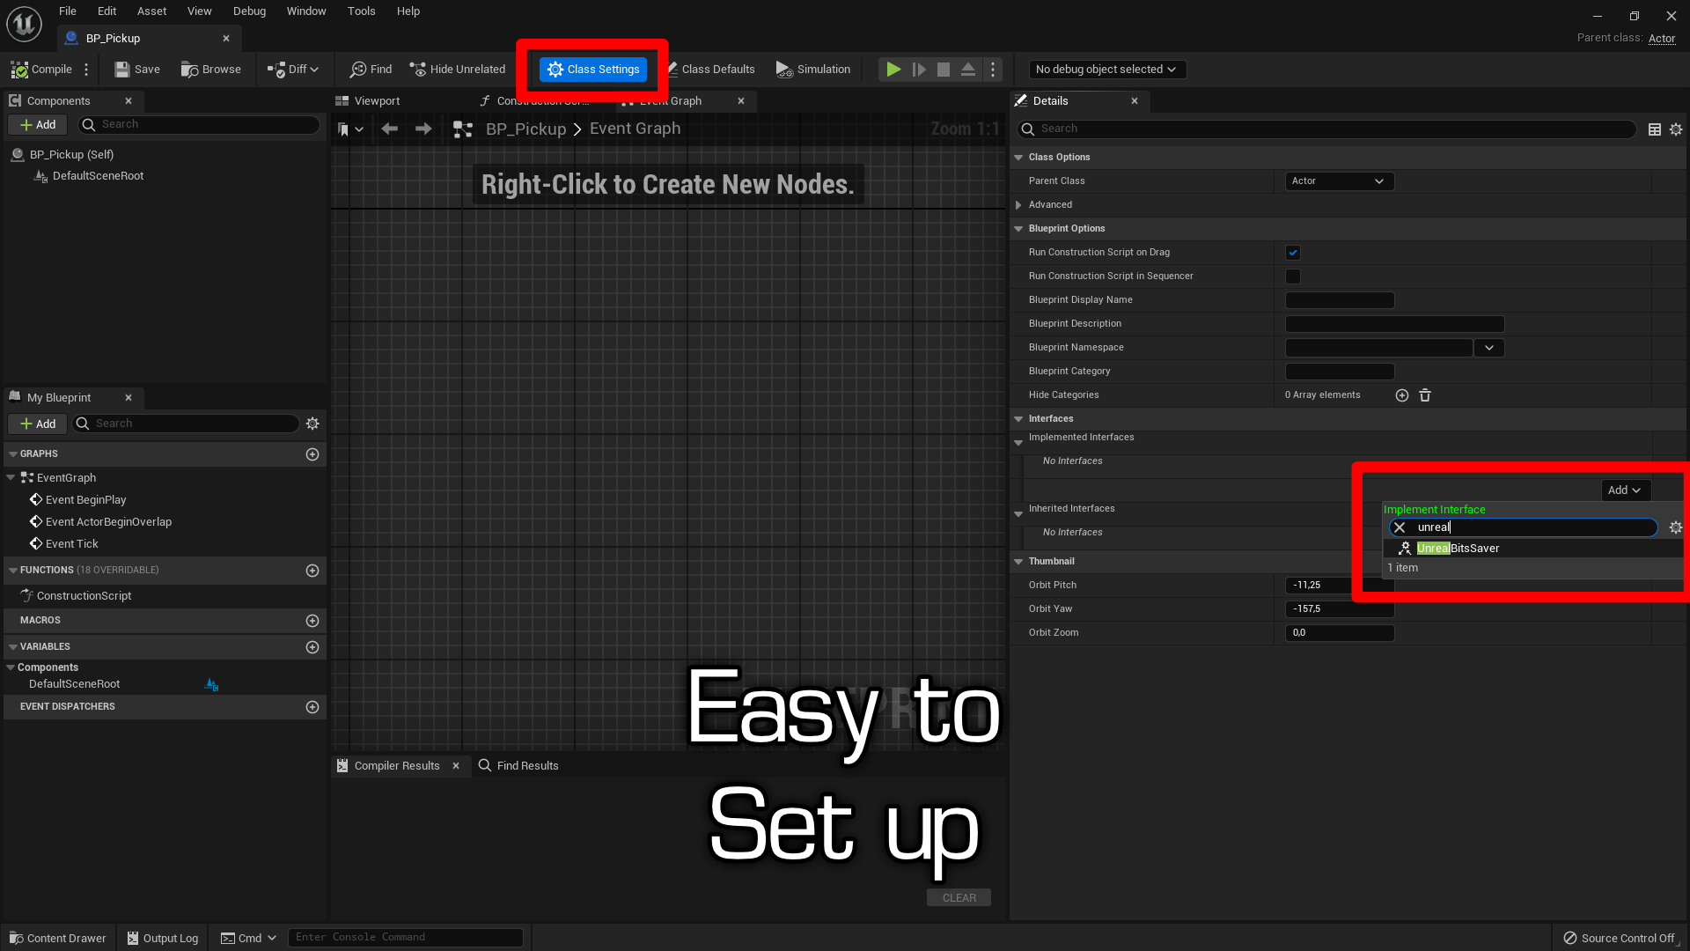Open the debug object selector dropdown
1690x951 pixels.
1106,70
